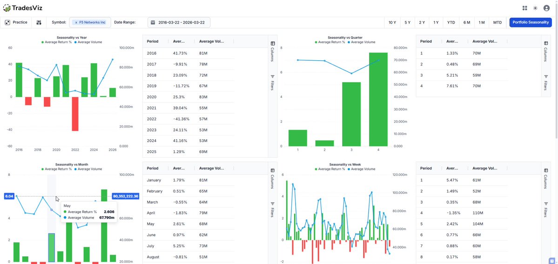Toggle Average Return % legend in Month chart
The width and height of the screenshot is (558, 264).
[56, 169]
